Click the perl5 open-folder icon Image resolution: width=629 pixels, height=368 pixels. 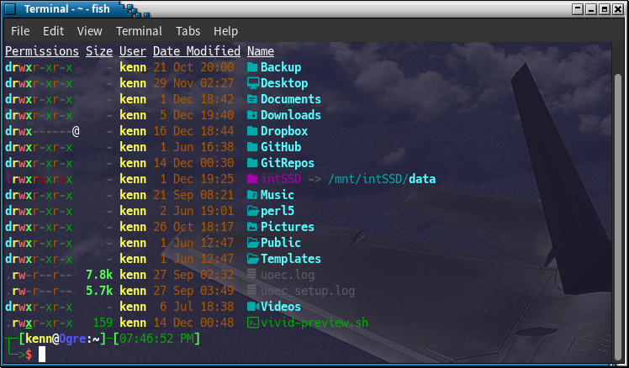point(253,211)
